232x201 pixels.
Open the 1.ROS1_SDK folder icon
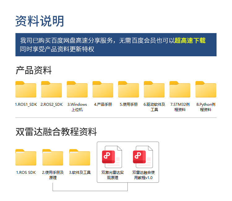(26, 90)
